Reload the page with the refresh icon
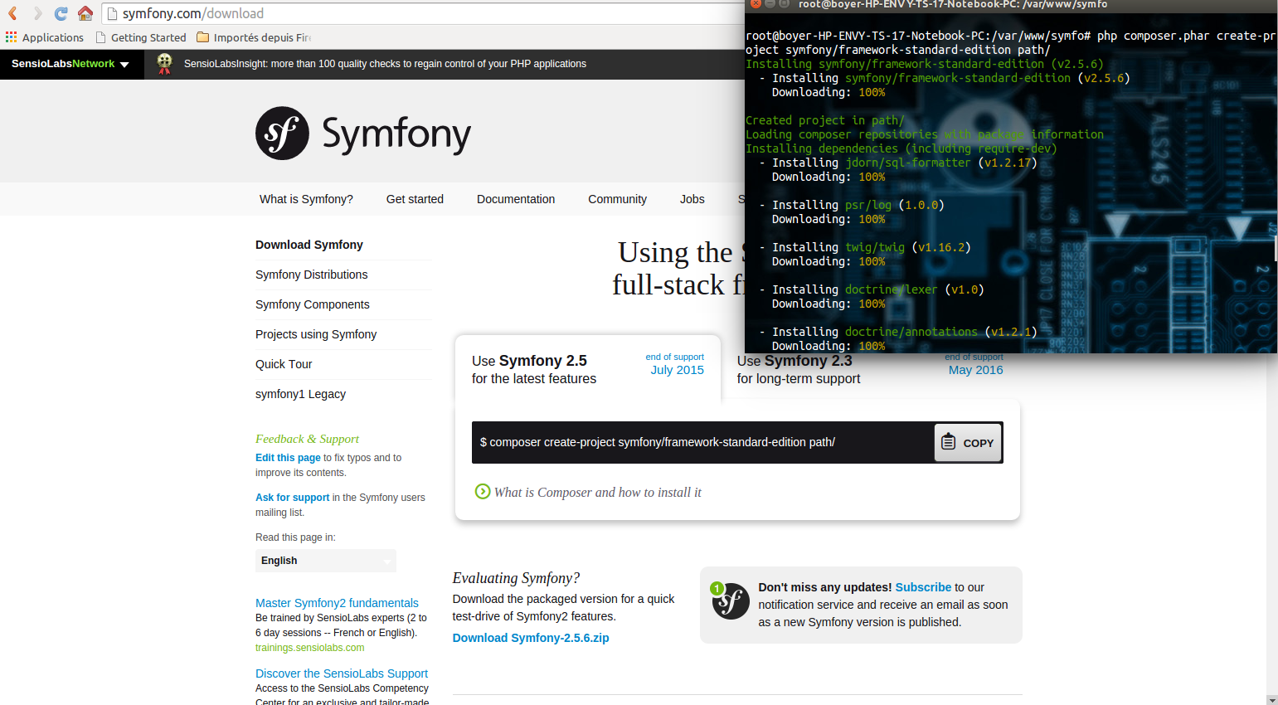Image resolution: width=1278 pixels, height=705 pixels. point(61,13)
